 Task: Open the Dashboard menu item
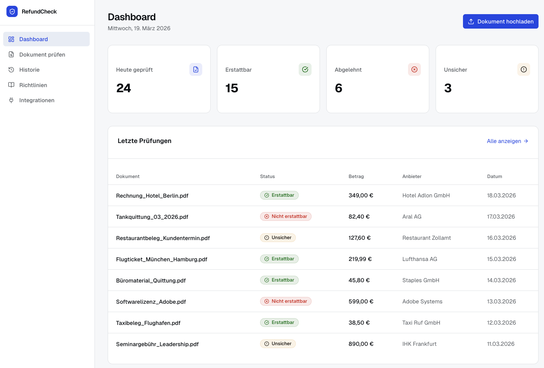[x=33, y=39]
